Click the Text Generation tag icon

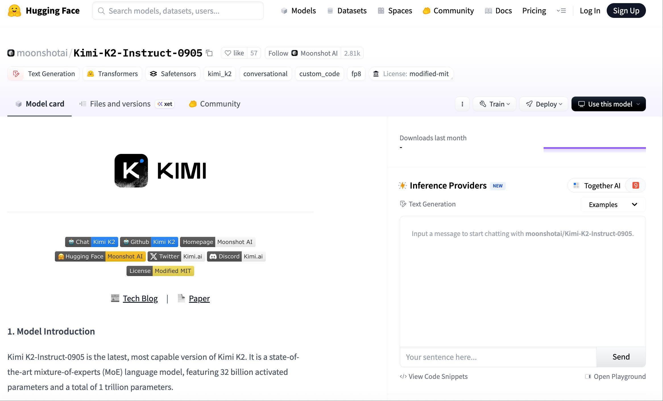pyautogui.click(x=16, y=74)
